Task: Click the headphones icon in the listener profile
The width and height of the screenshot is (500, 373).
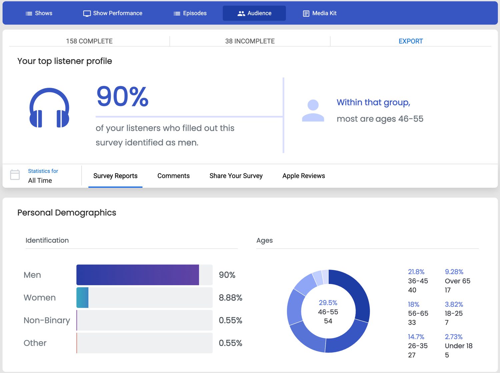Action: (49, 108)
